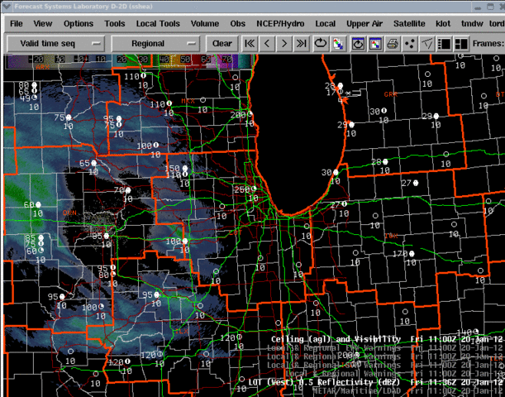Expand the Regional scale dropdown
The width and height of the screenshot is (505, 397).
point(156,43)
